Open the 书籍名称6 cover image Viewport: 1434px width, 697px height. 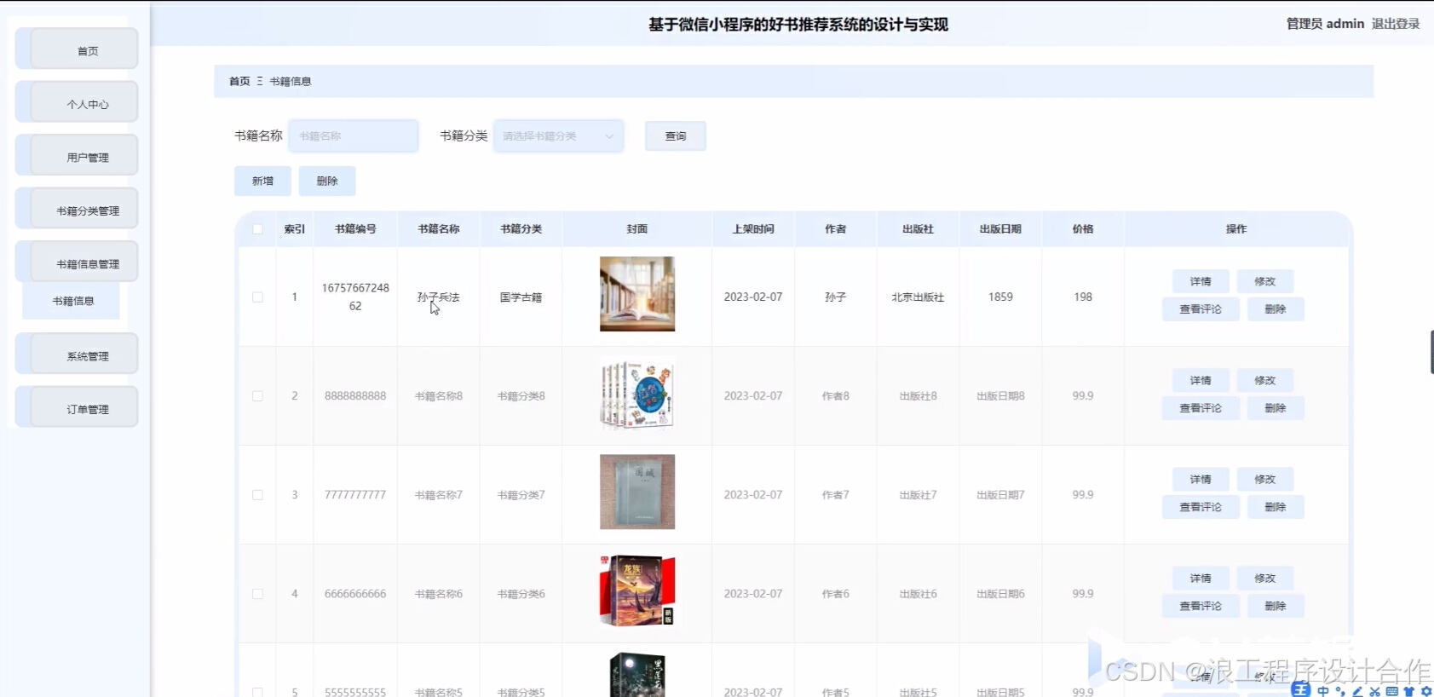pos(637,590)
